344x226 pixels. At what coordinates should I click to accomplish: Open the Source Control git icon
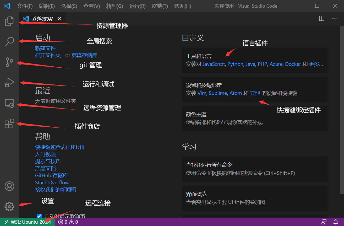tap(9, 62)
